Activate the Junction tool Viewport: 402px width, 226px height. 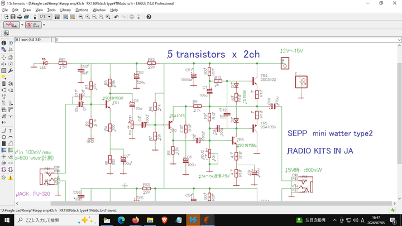coord(4,157)
